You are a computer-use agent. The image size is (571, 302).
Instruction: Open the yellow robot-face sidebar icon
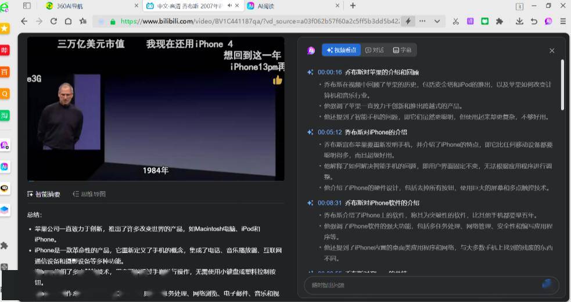[x=5, y=188]
